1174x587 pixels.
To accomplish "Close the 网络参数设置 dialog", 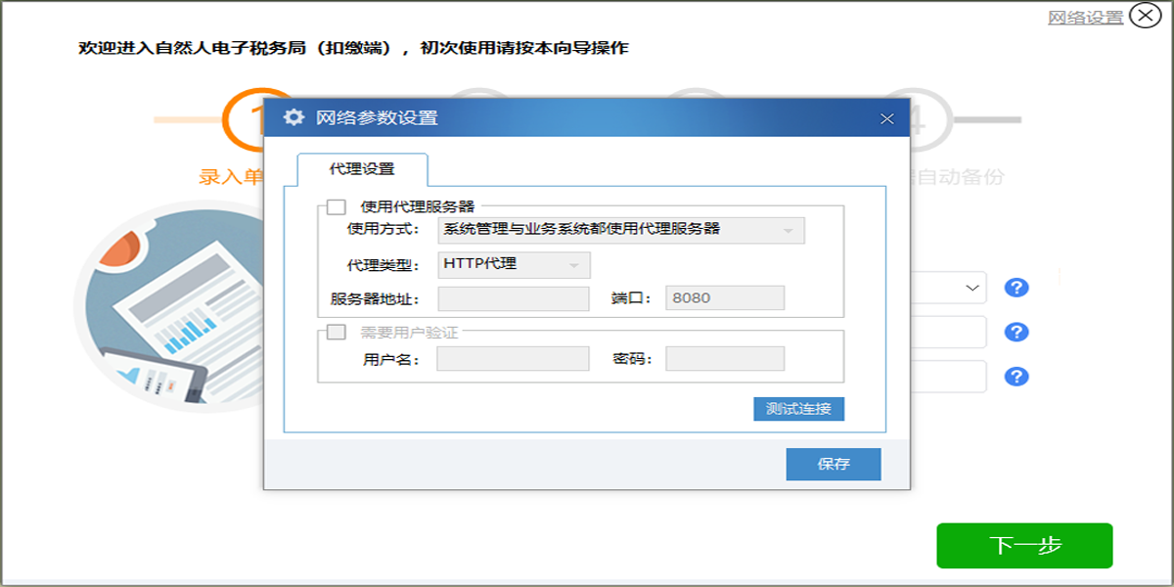I will click(x=887, y=119).
